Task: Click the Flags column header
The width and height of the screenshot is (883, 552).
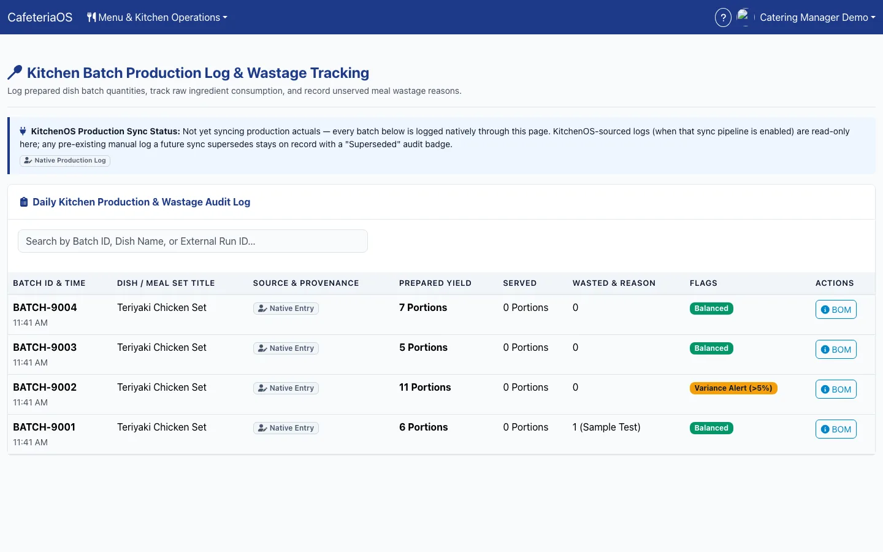Action: (x=703, y=283)
